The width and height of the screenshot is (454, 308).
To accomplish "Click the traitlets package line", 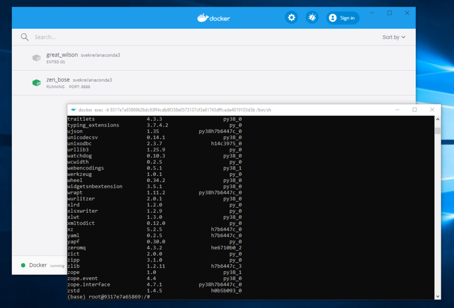I will 154,119.
